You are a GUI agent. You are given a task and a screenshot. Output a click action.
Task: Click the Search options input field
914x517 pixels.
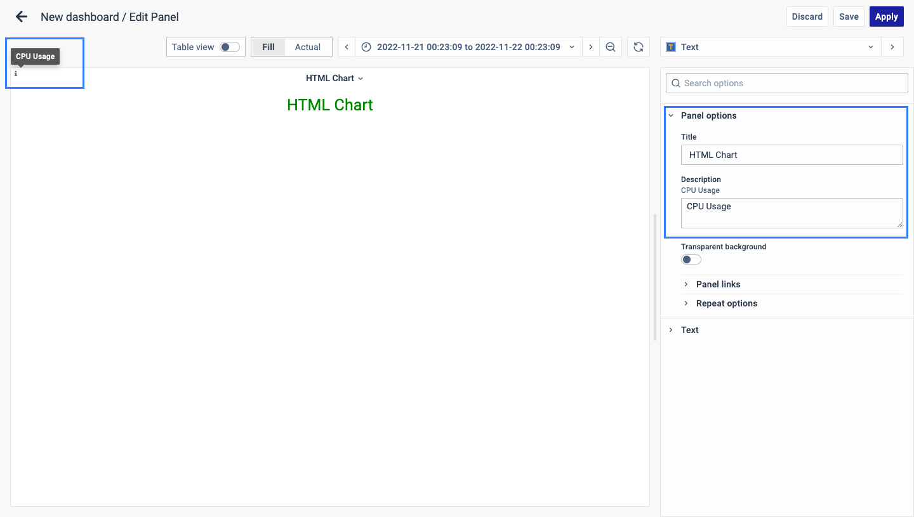pyautogui.click(x=787, y=83)
